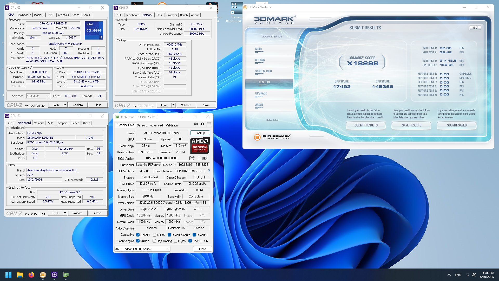499x281 pixels.
Task: Click the 3DMark Vantage title bar icon
Action: pyautogui.click(x=245, y=7)
